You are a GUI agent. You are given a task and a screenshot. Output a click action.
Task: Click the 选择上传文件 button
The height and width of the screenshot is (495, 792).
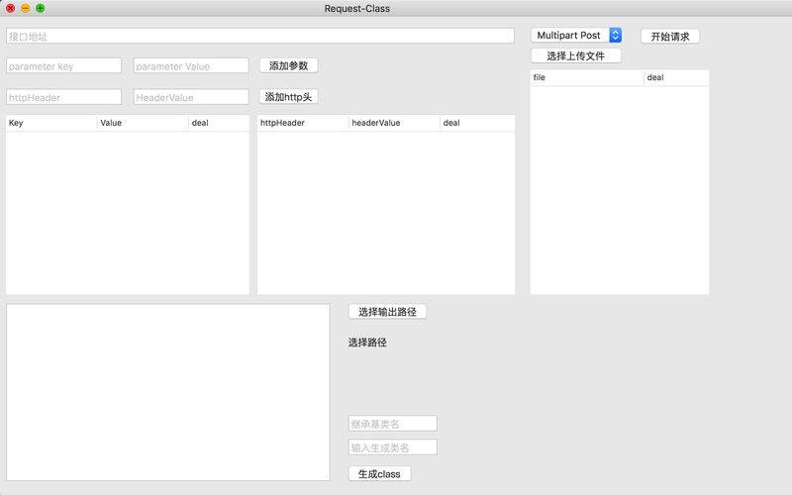pyautogui.click(x=576, y=56)
